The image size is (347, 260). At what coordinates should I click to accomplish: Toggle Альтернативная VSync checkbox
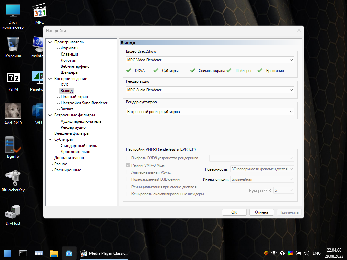pos(128,172)
